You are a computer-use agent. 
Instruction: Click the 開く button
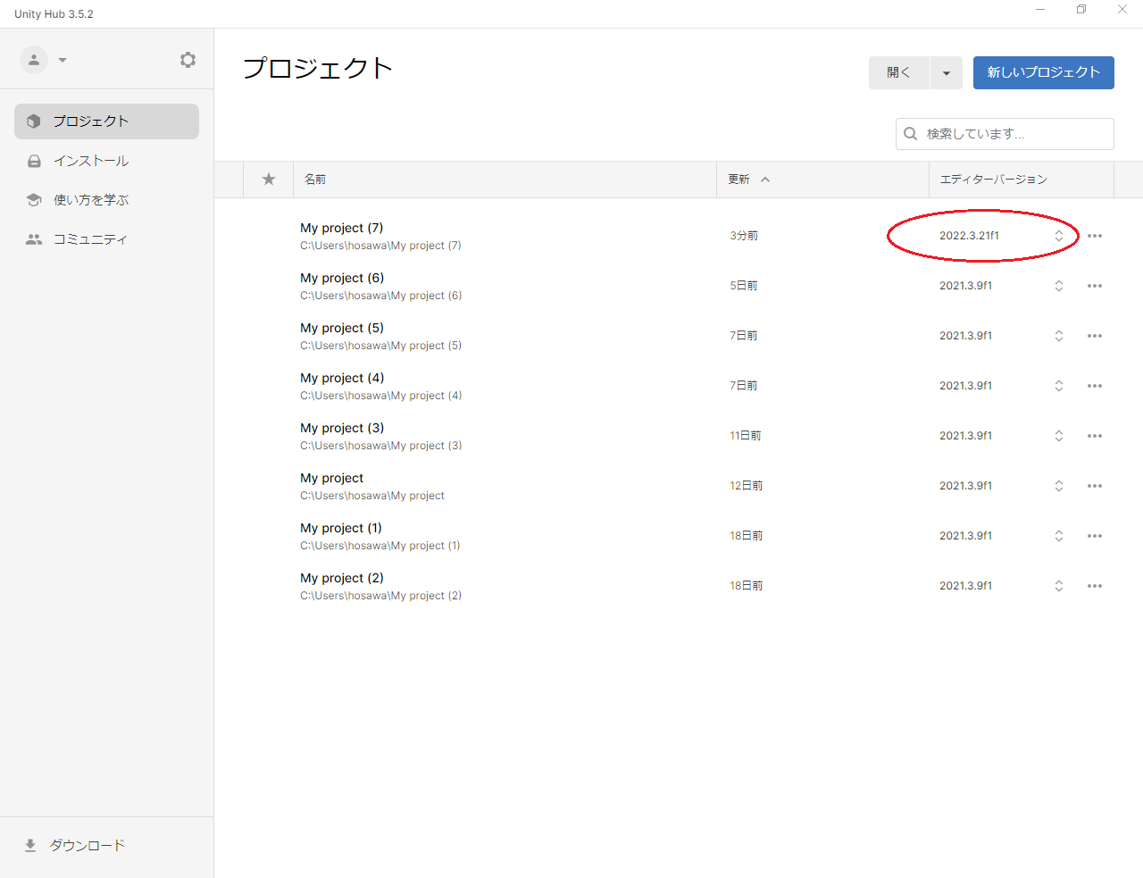coord(898,73)
